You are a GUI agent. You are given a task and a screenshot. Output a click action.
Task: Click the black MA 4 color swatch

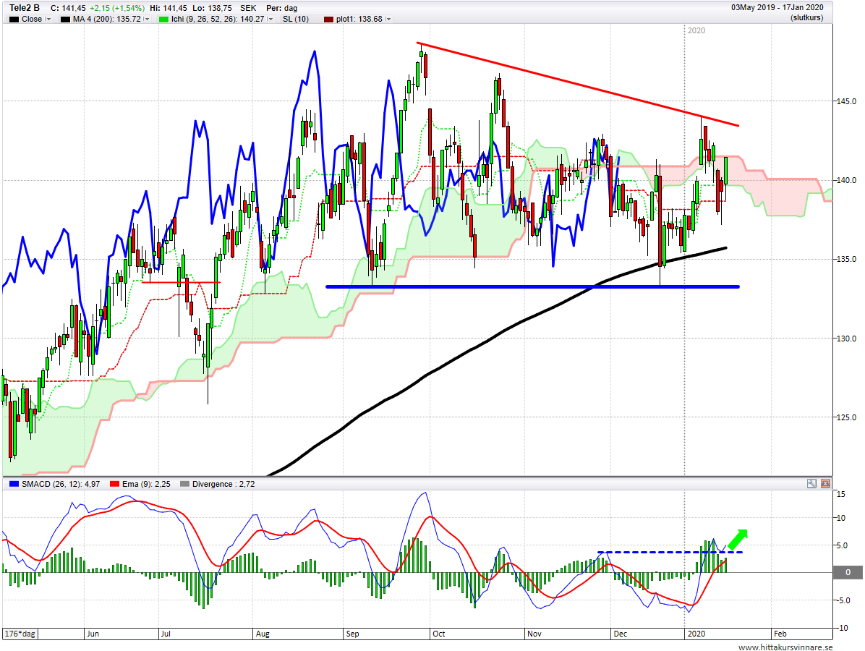click(65, 20)
